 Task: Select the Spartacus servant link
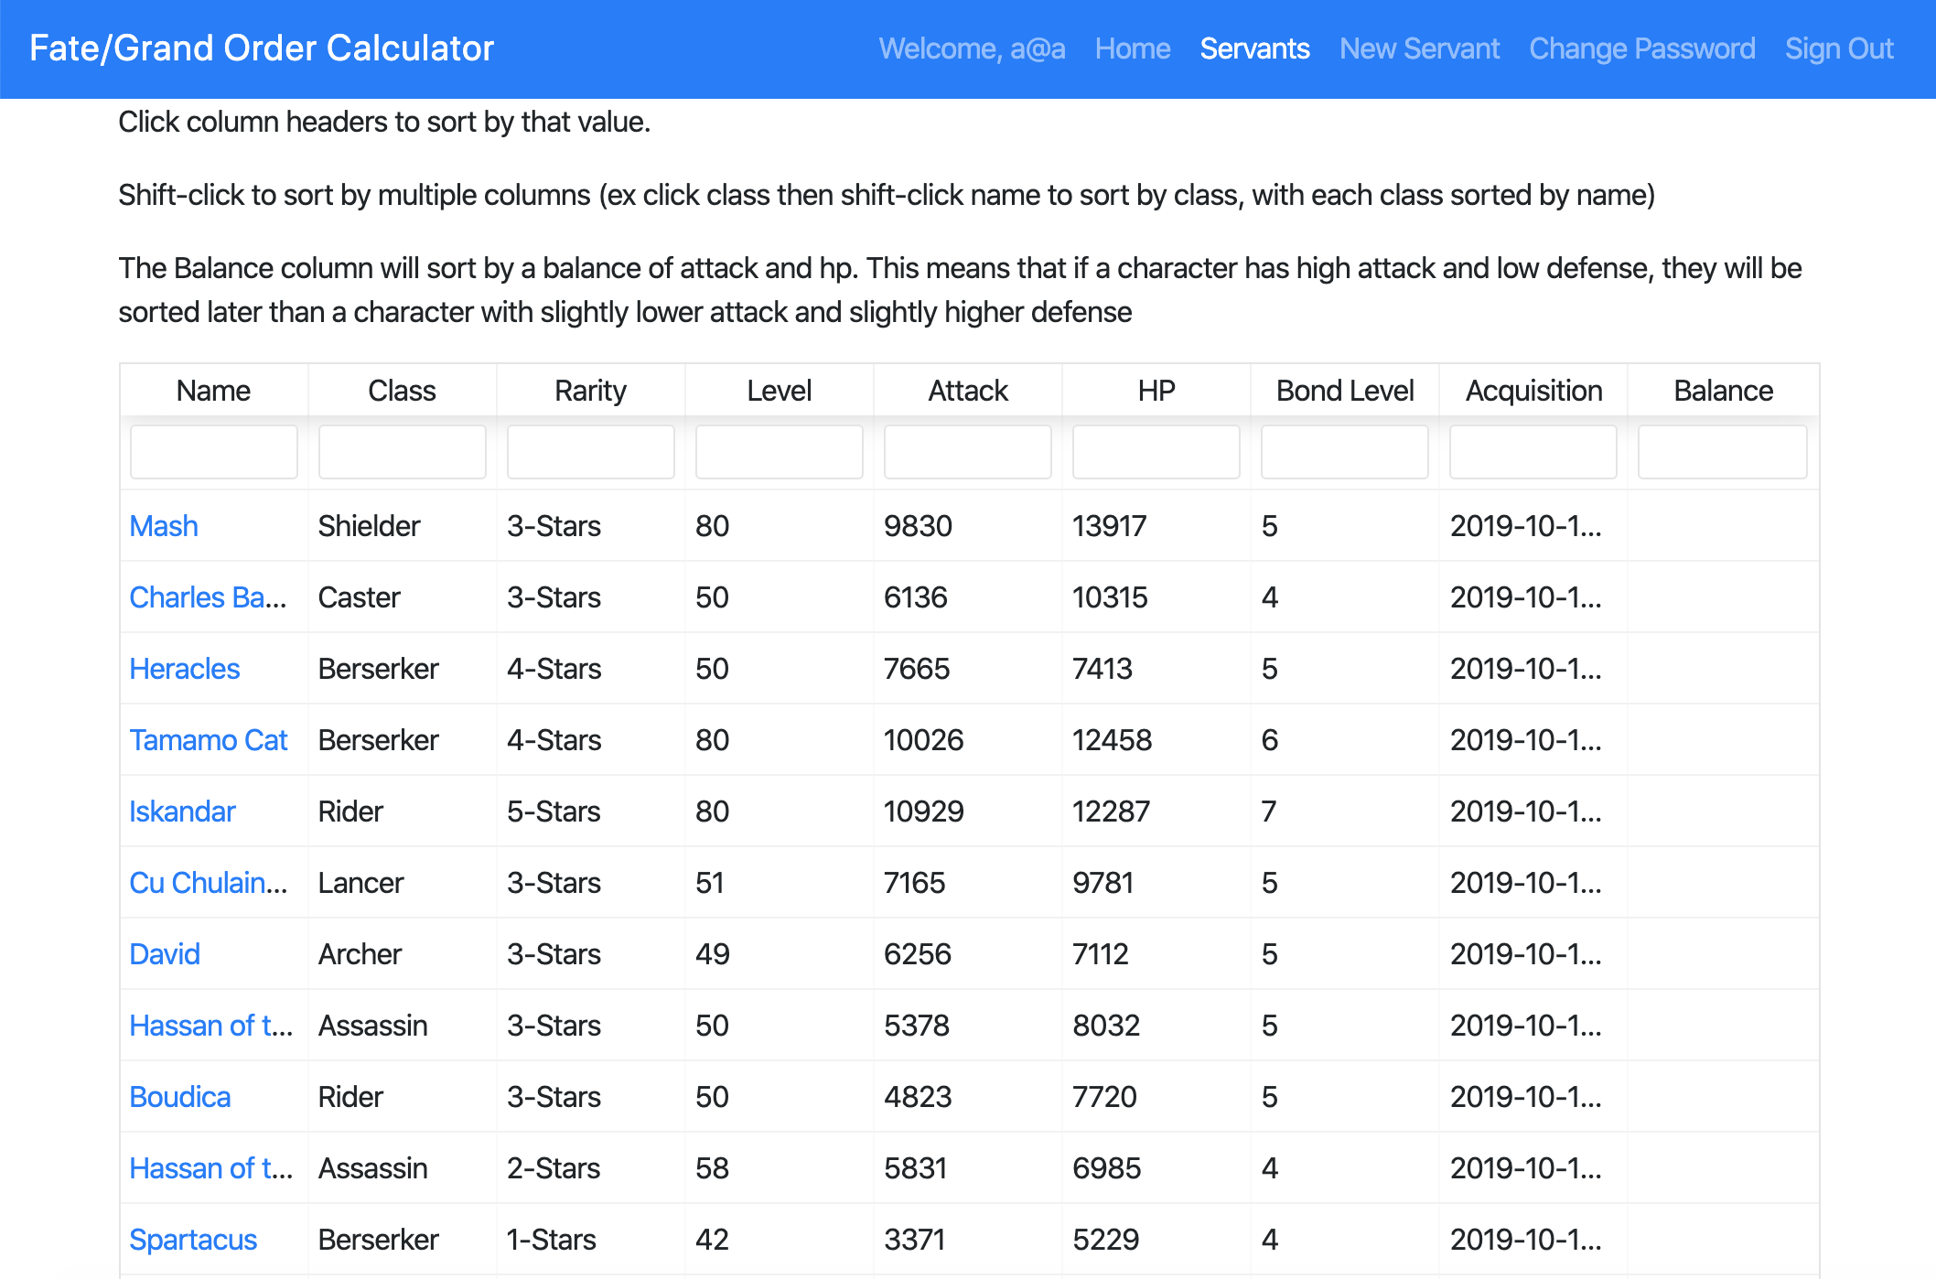pyautogui.click(x=193, y=1240)
